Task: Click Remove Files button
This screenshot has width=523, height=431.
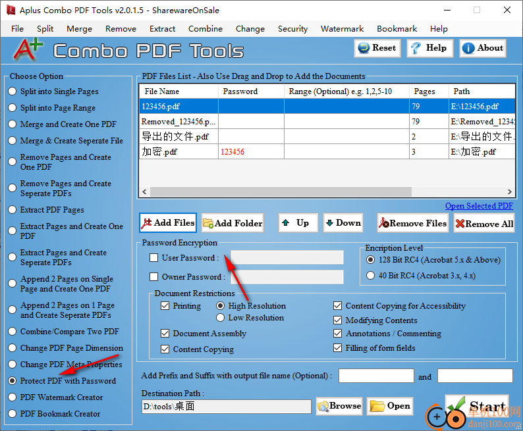Action: point(413,223)
